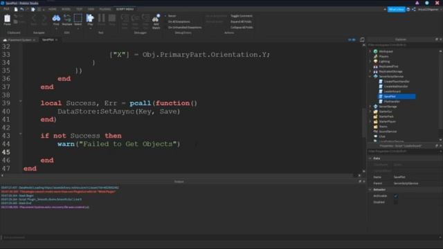Switch to the PLUGINS ribbon tab
The width and height of the screenshot is (443, 249).
coord(105,9)
